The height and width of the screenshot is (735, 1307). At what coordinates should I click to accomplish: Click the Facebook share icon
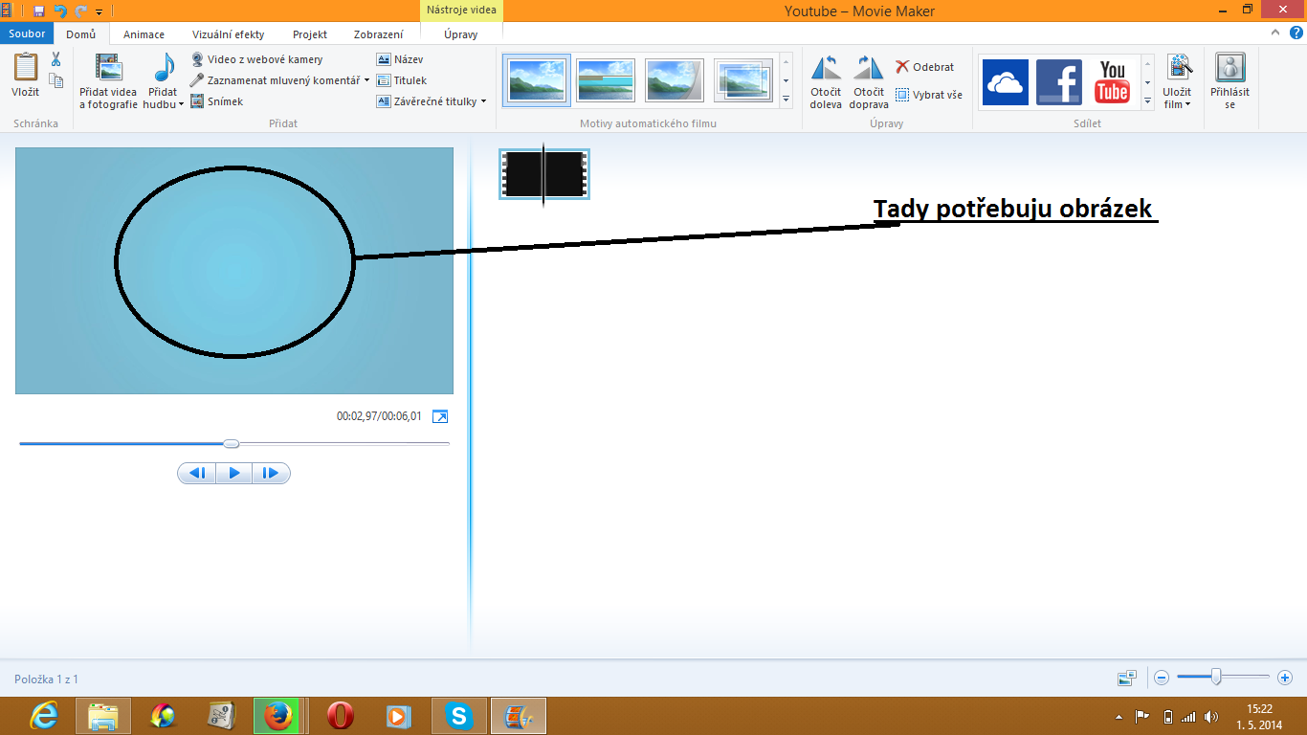pyautogui.click(x=1058, y=81)
